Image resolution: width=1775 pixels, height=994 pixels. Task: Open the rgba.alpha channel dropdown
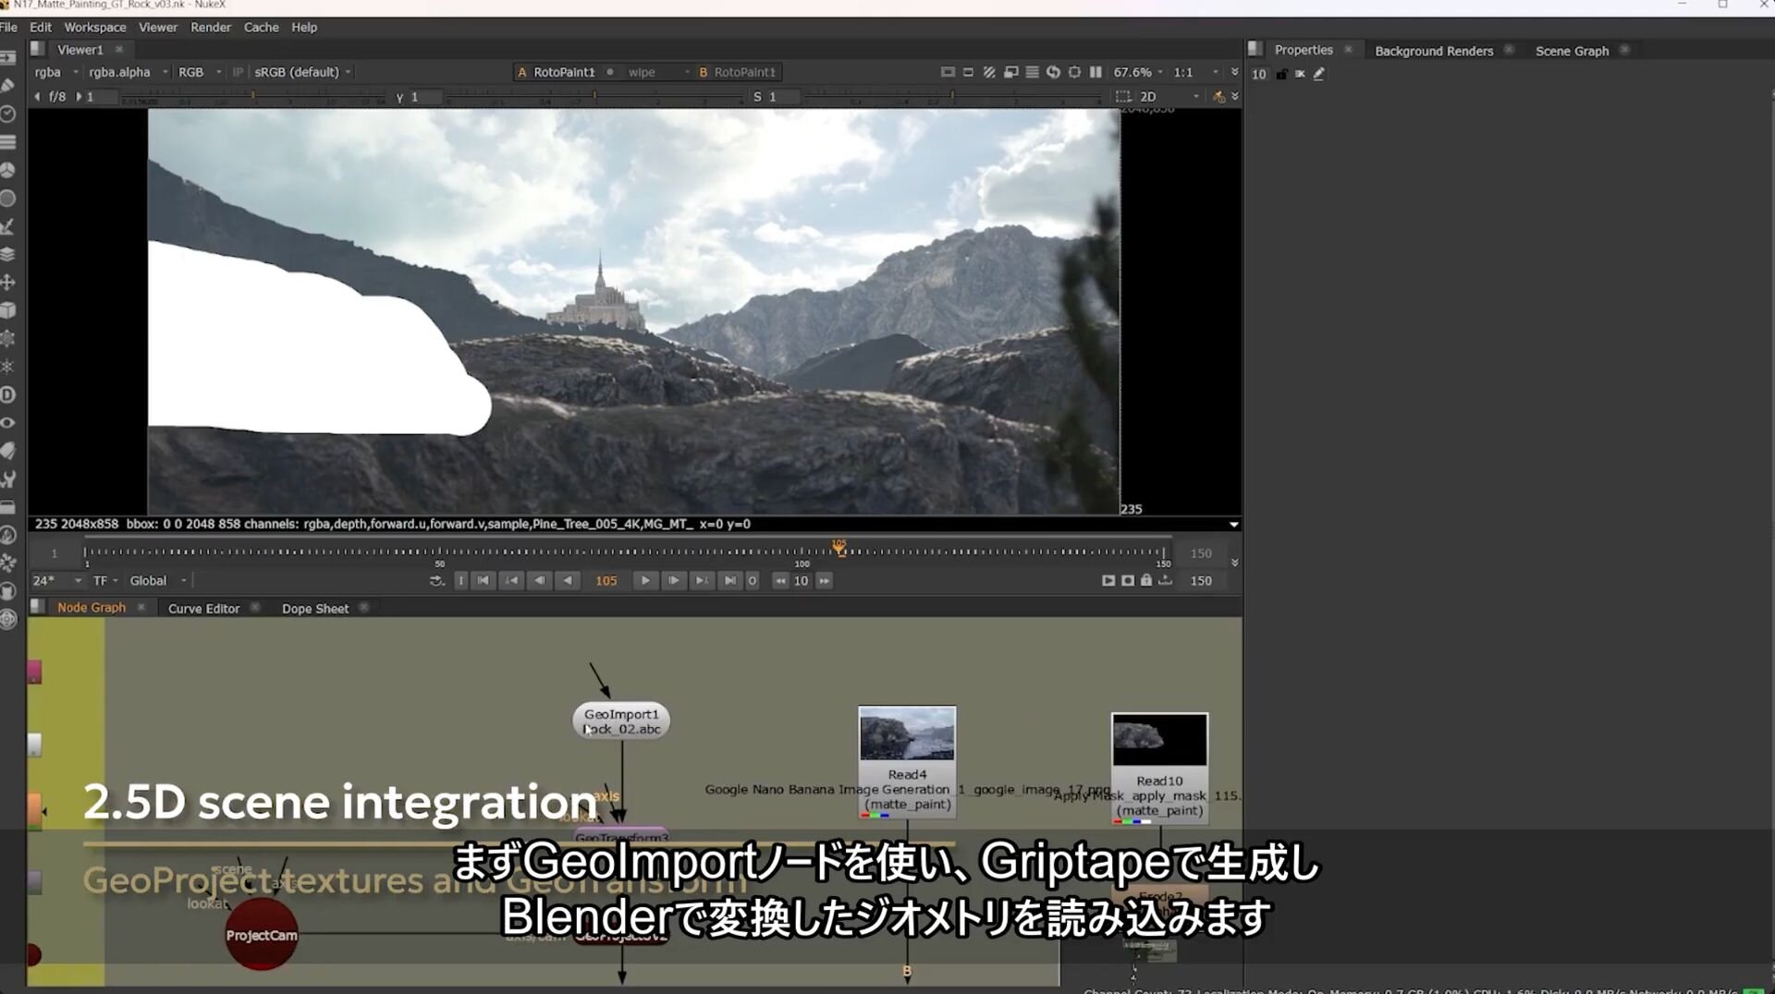coord(129,72)
